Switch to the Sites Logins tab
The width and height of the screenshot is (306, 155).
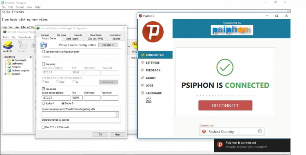[x=72, y=39]
